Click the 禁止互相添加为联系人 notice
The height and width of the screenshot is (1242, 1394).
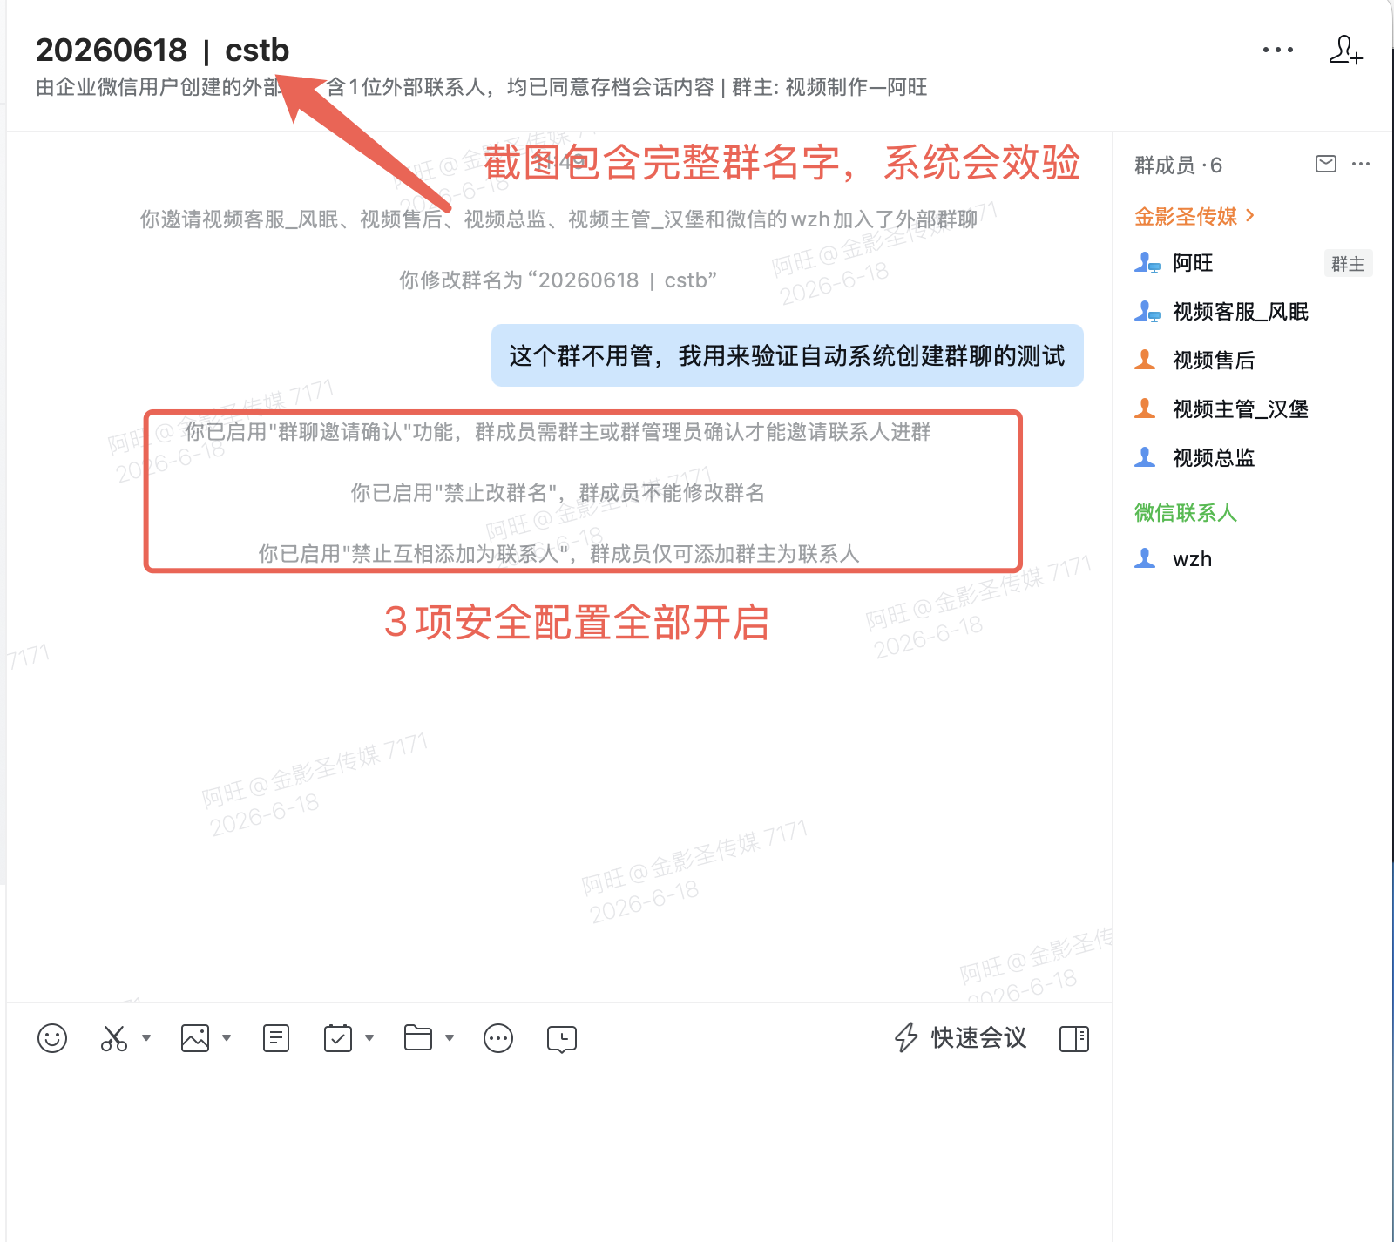pos(558,554)
